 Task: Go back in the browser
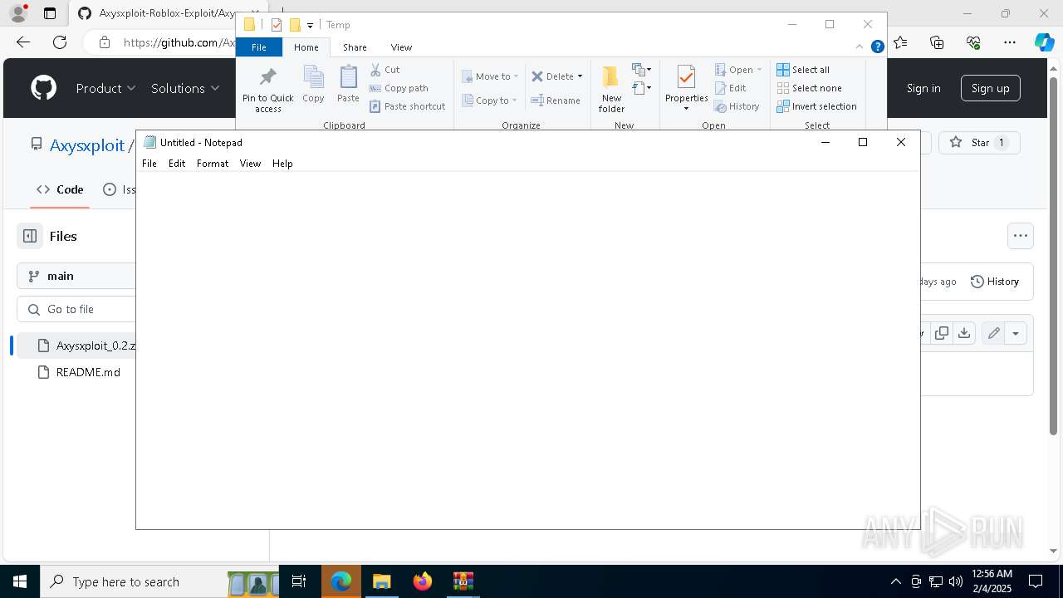23,42
